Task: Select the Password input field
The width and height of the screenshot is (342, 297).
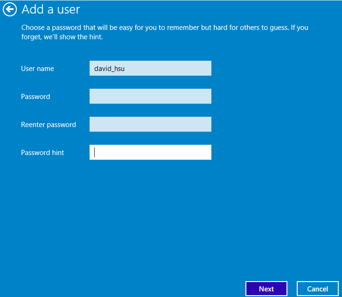Action: tap(150, 96)
